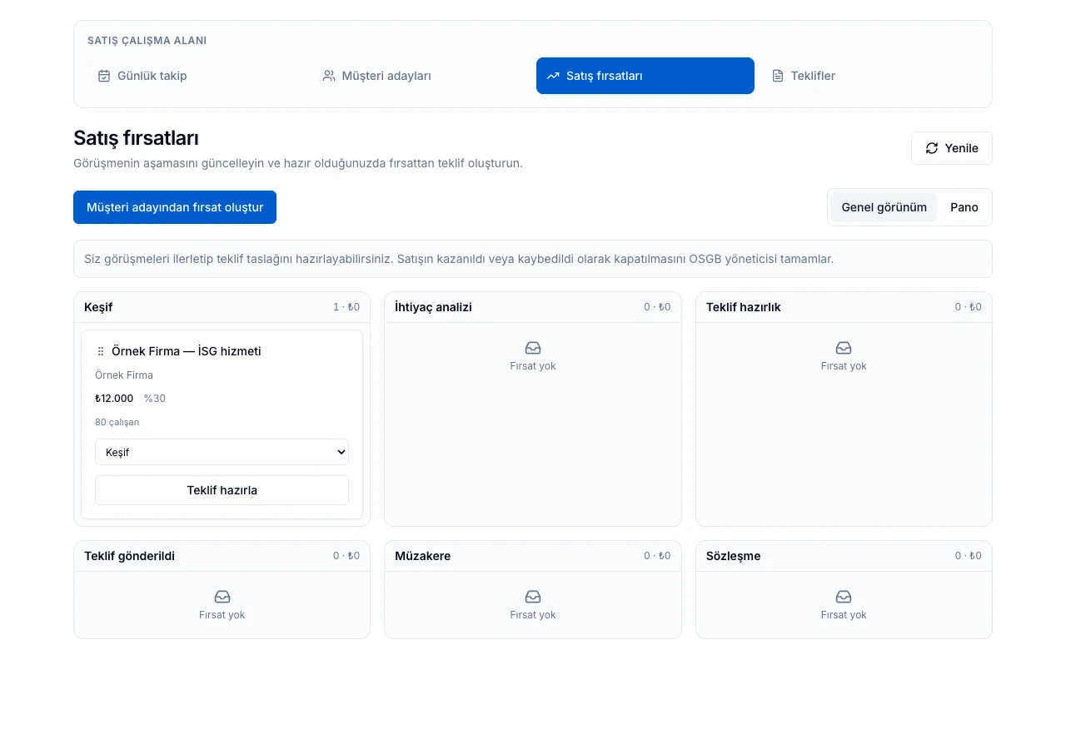Open the Günlük takip tab
Viewport: 1066px width, 749px height.
(196, 76)
